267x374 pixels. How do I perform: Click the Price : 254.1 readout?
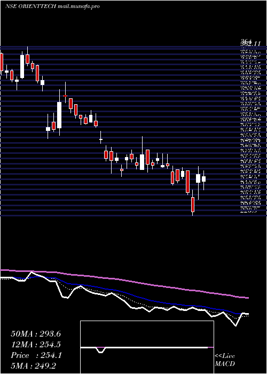(36, 355)
